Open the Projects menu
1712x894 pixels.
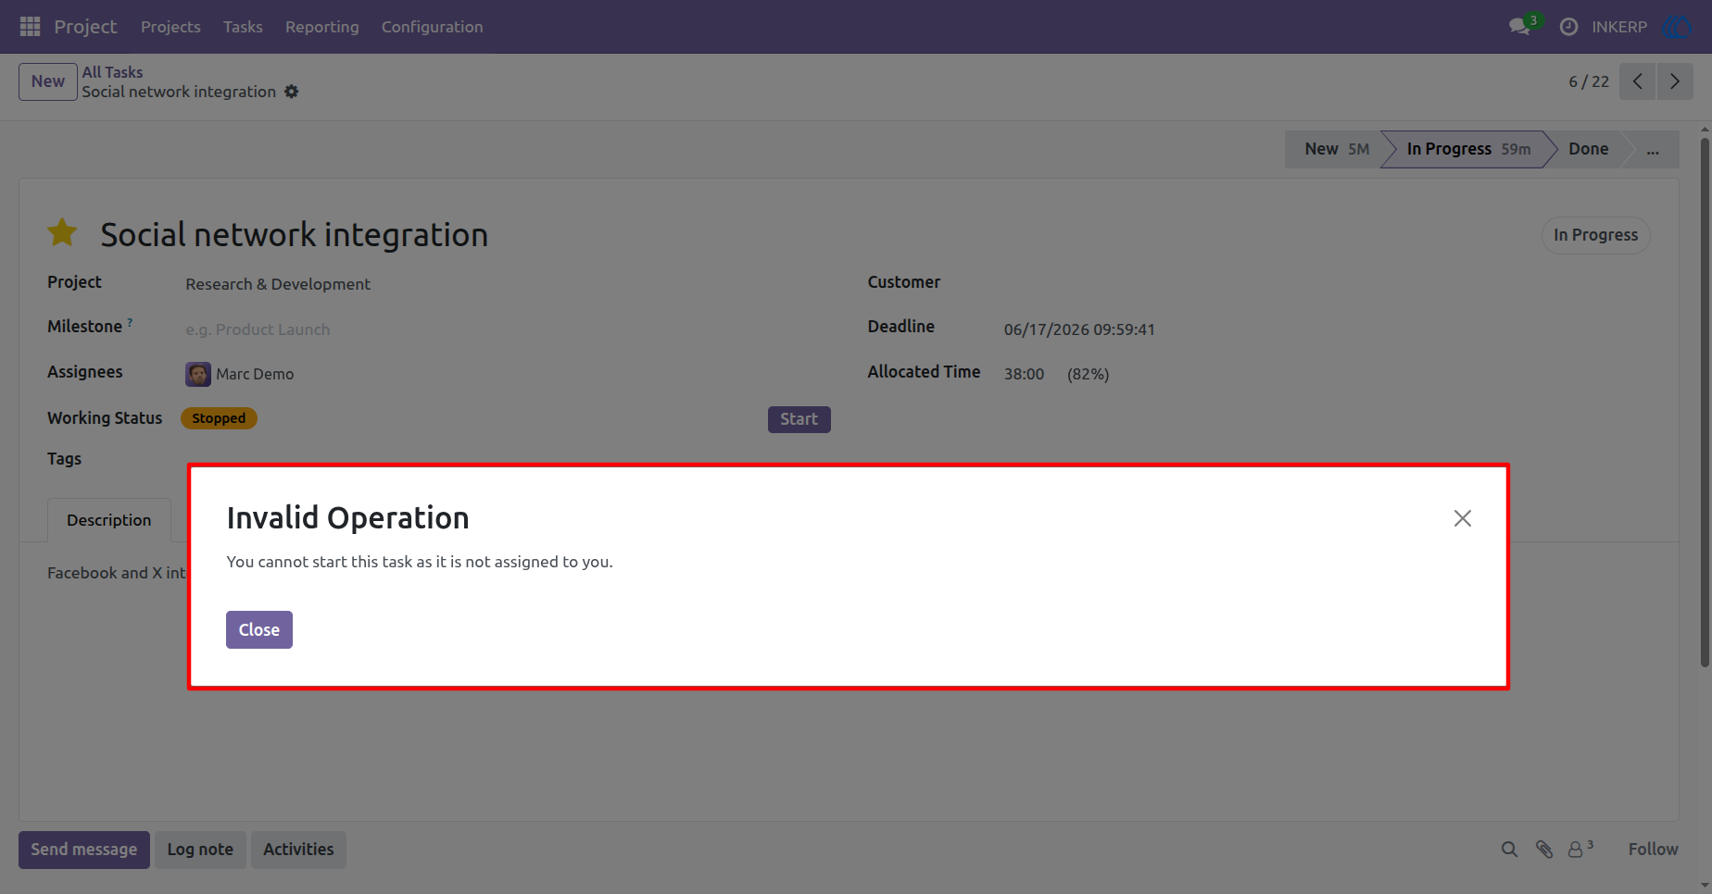(x=170, y=27)
